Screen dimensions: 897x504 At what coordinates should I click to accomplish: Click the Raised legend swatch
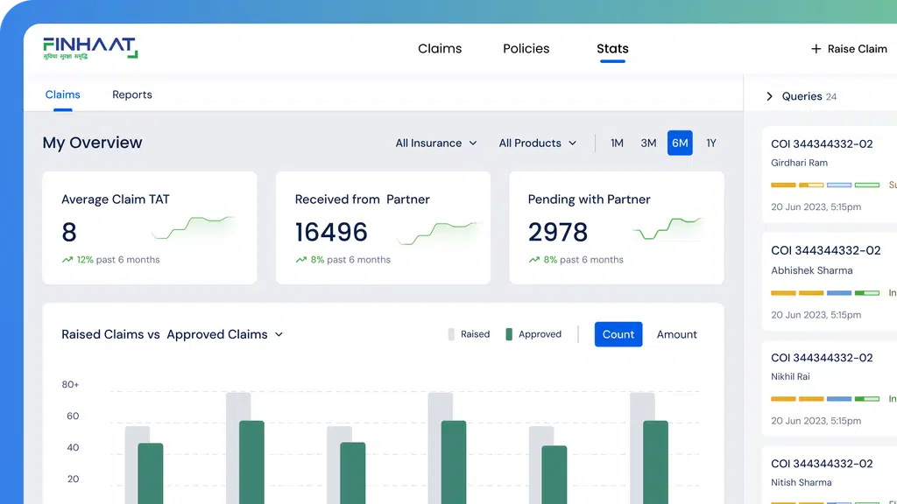451,334
